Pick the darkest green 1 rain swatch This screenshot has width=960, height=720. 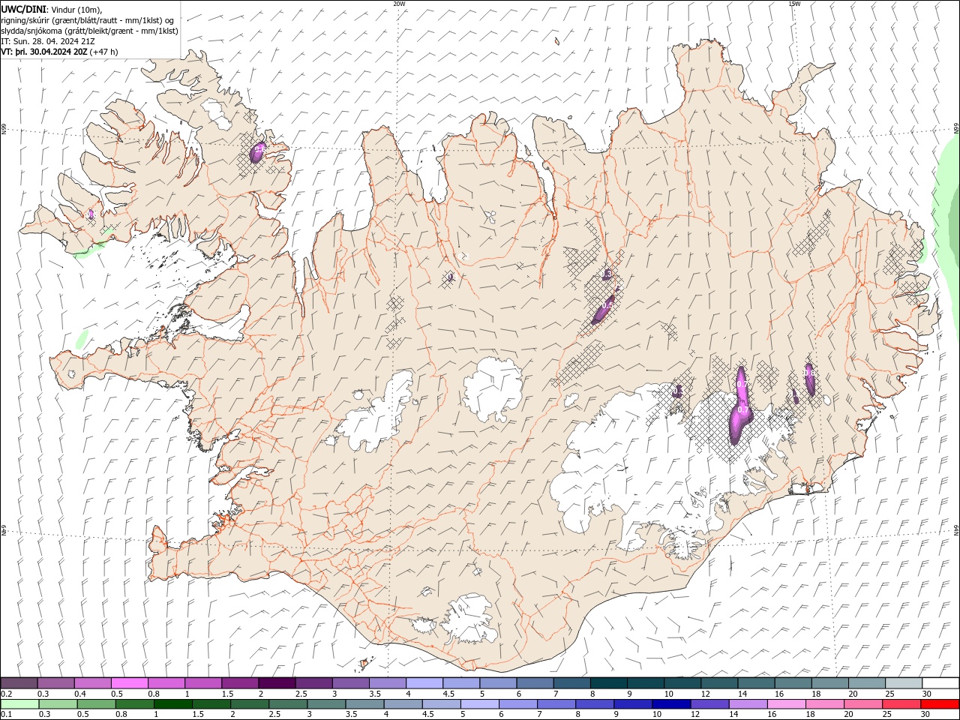pyautogui.click(x=172, y=704)
